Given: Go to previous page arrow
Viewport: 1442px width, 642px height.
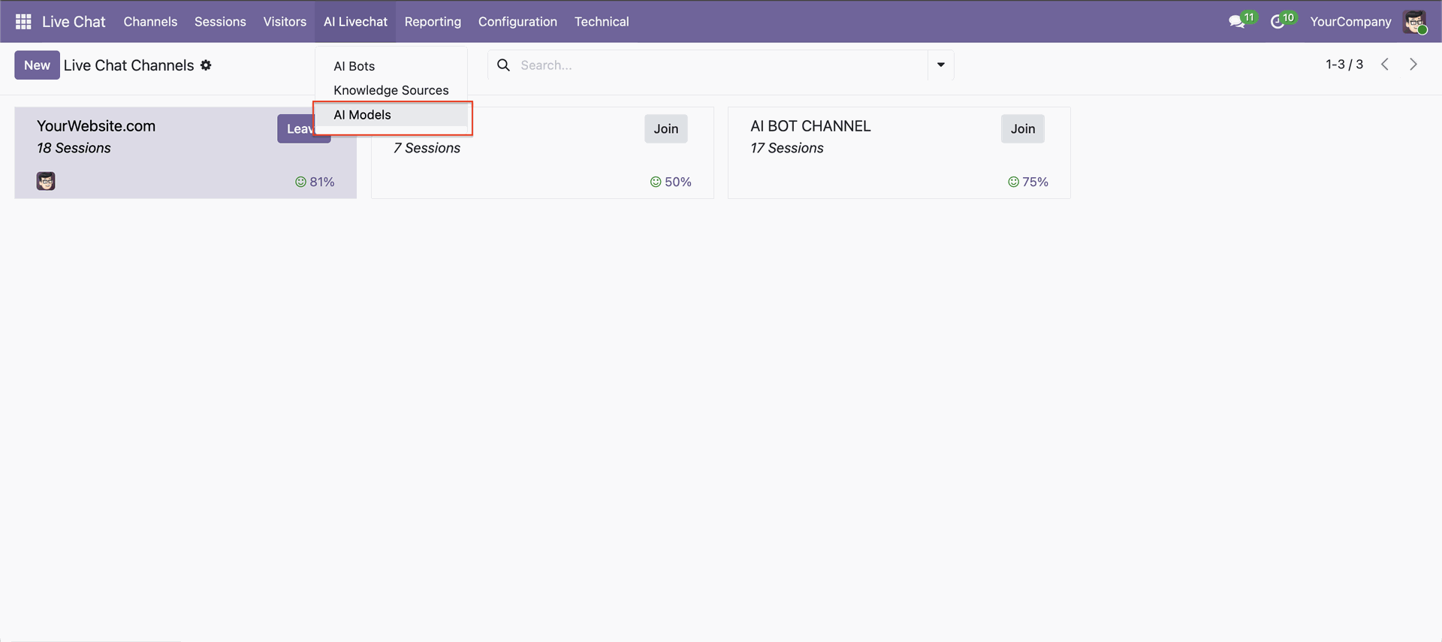Looking at the screenshot, I should point(1384,65).
